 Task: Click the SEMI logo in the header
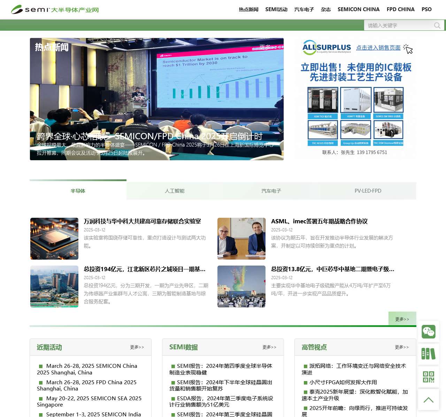[55, 9]
